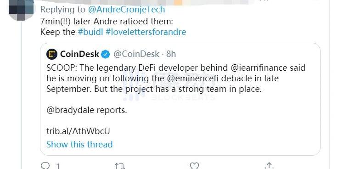
Task: Open the share upload icon
Action: click(269, 166)
